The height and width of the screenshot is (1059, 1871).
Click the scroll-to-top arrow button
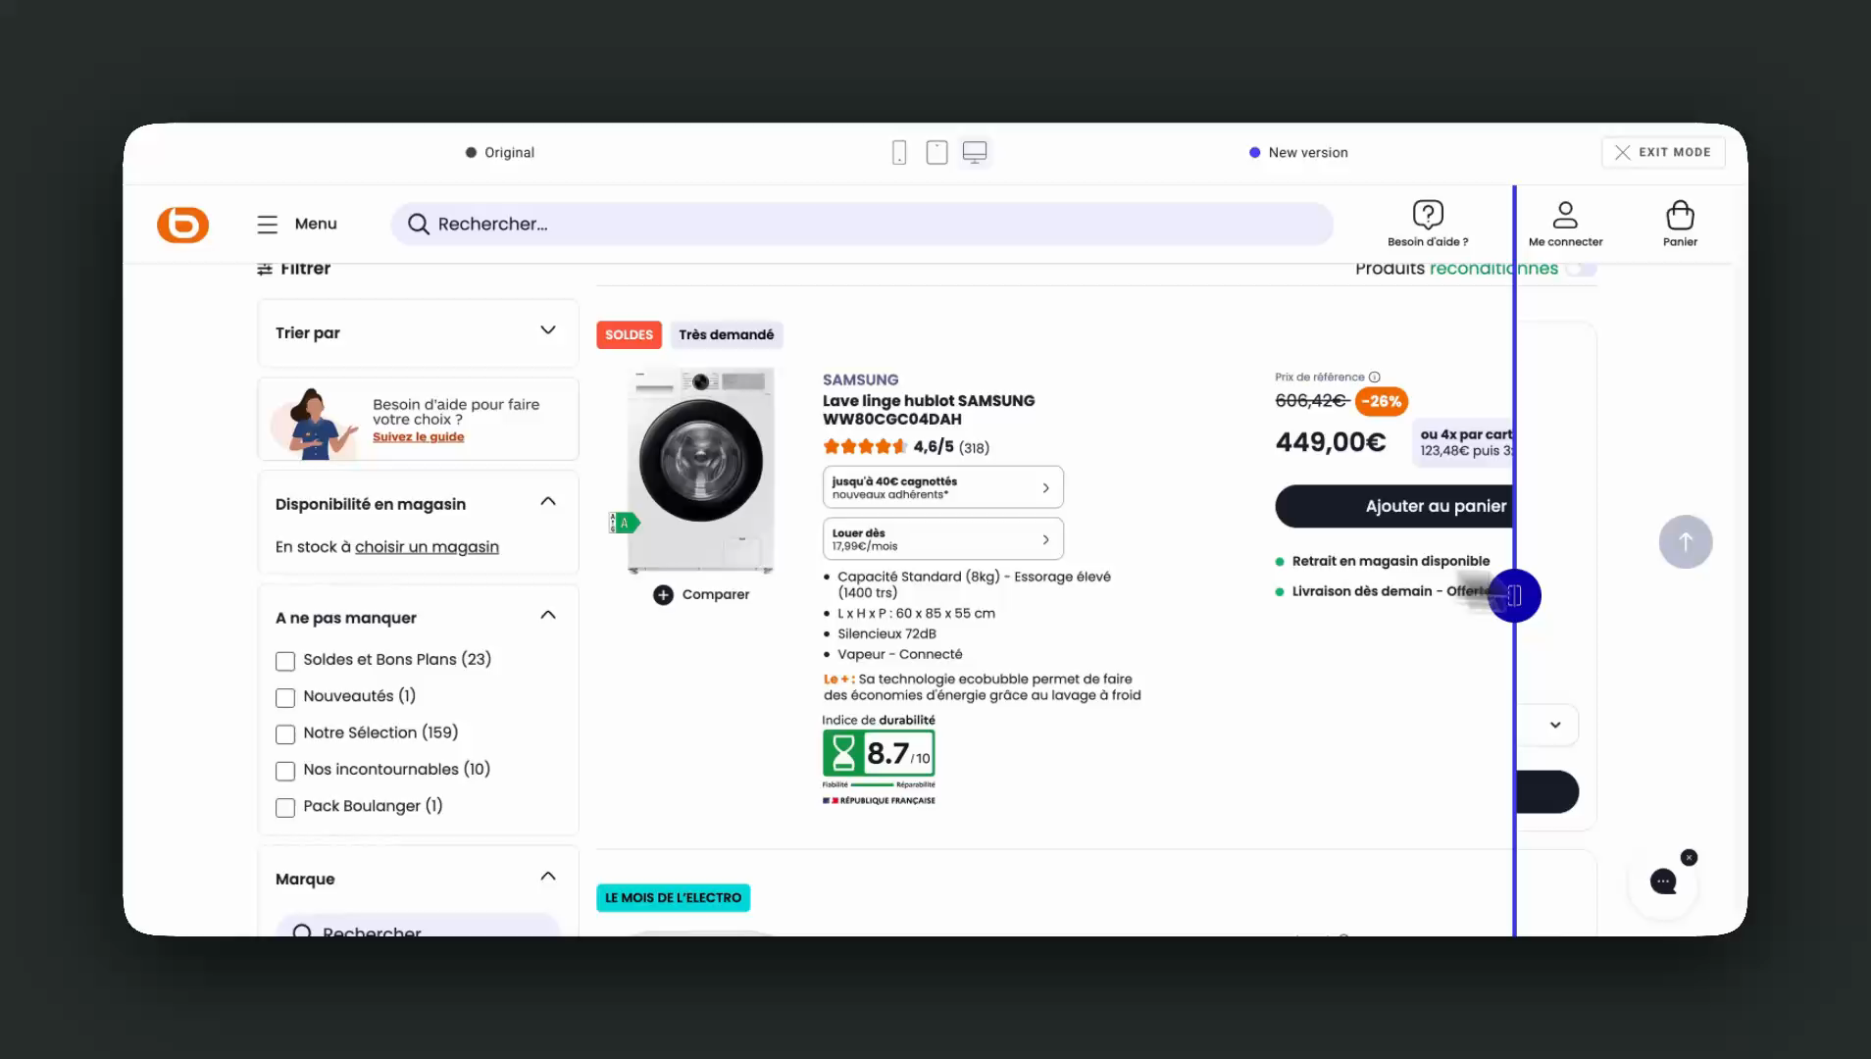tap(1686, 542)
